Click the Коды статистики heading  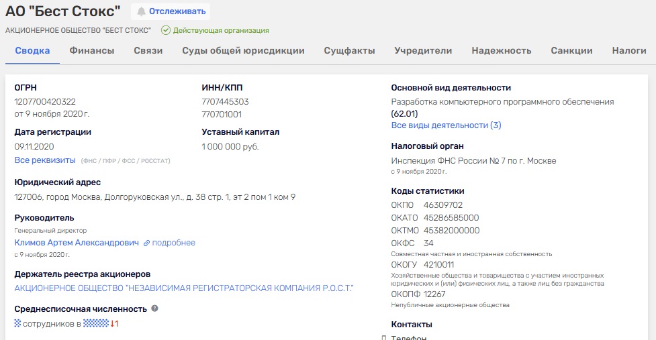tap(428, 191)
